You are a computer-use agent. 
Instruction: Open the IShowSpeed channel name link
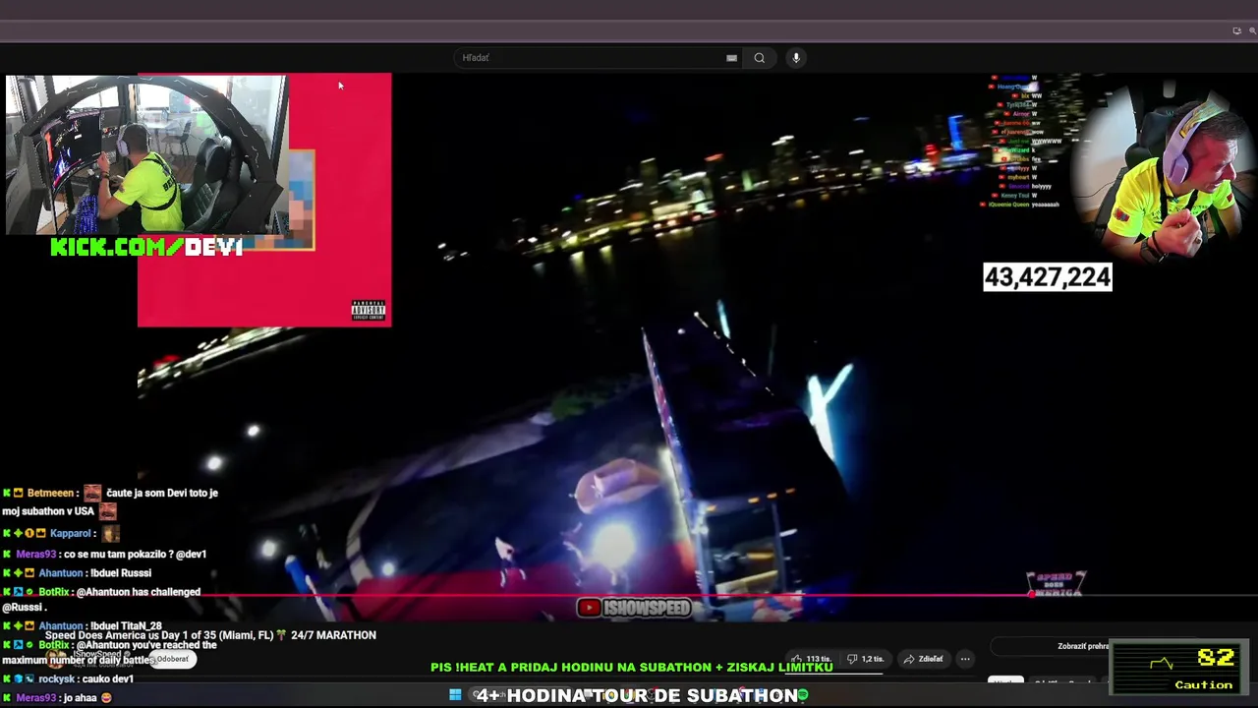pos(95,655)
